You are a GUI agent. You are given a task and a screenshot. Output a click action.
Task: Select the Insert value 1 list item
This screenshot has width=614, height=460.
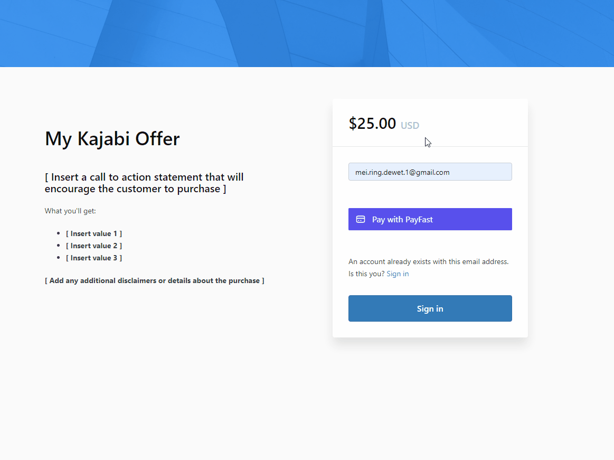tap(94, 233)
